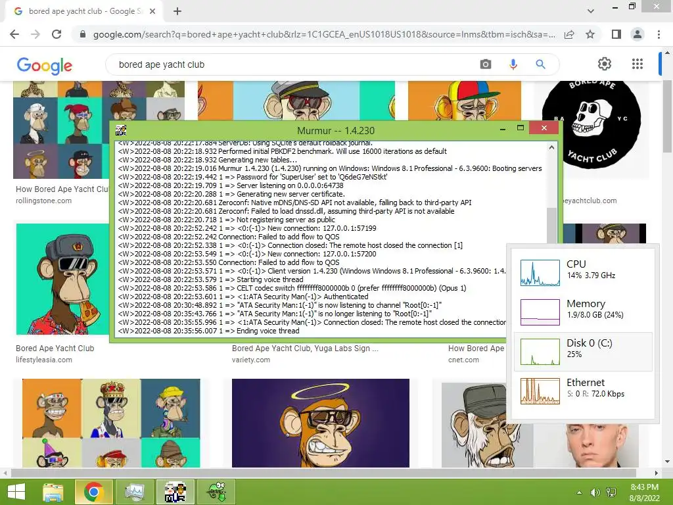Click the horizontal scrollbar right arrow

pyautogui.click(x=657, y=473)
